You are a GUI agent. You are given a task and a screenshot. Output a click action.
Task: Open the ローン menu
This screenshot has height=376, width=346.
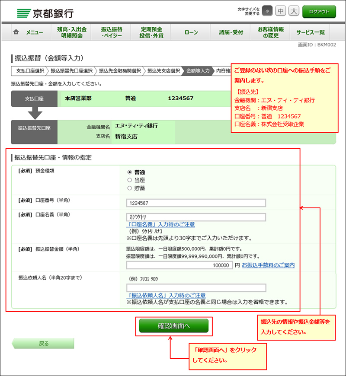coord(191,32)
